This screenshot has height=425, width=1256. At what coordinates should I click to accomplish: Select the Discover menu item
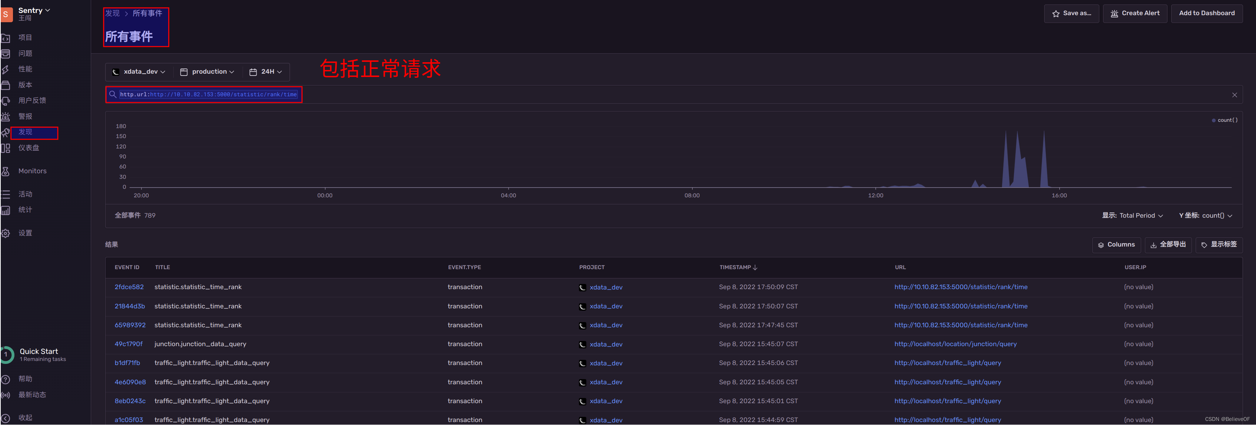pos(26,132)
